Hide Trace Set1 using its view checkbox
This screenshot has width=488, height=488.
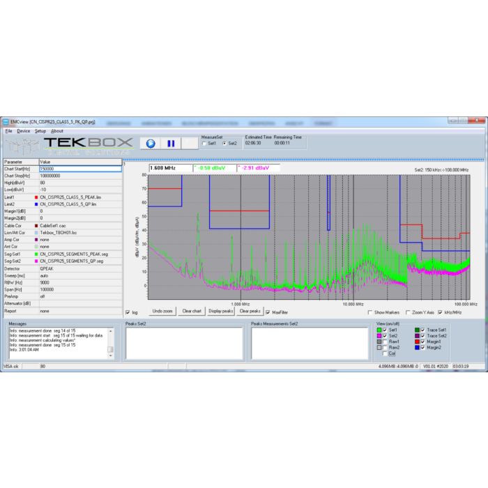pyautogui.click(x=422, y=329)
